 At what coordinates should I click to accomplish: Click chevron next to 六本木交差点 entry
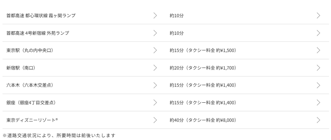[x=155, y=85]
